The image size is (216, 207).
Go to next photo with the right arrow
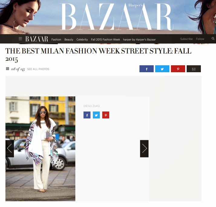point(144,149)
